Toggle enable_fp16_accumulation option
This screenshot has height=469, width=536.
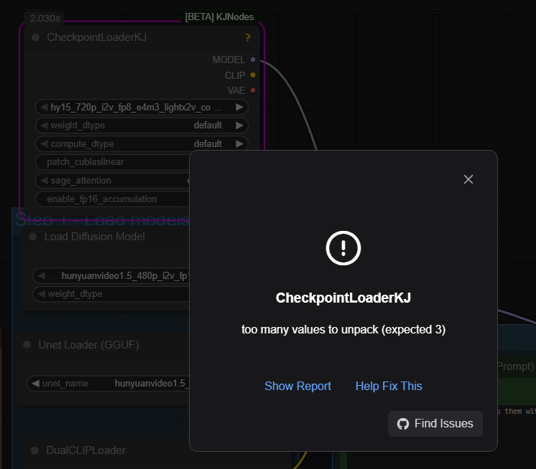(x=113, y=199)
